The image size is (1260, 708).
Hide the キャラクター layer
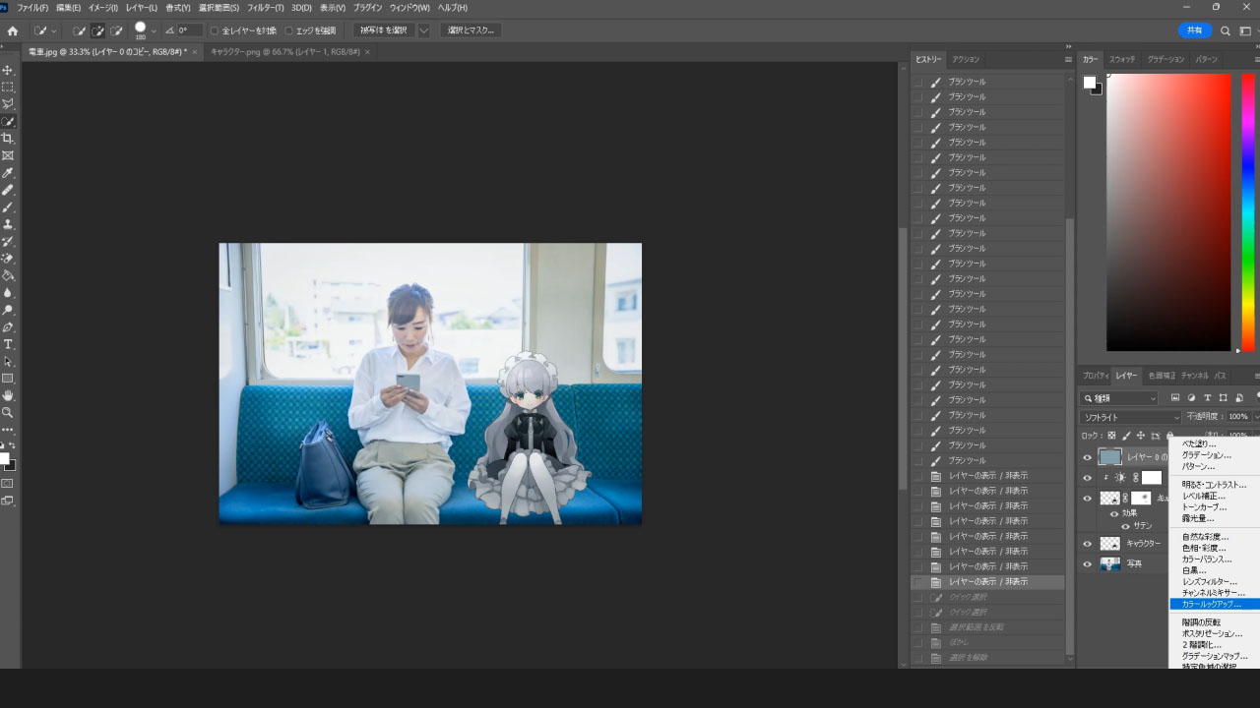click(1088, 543)
